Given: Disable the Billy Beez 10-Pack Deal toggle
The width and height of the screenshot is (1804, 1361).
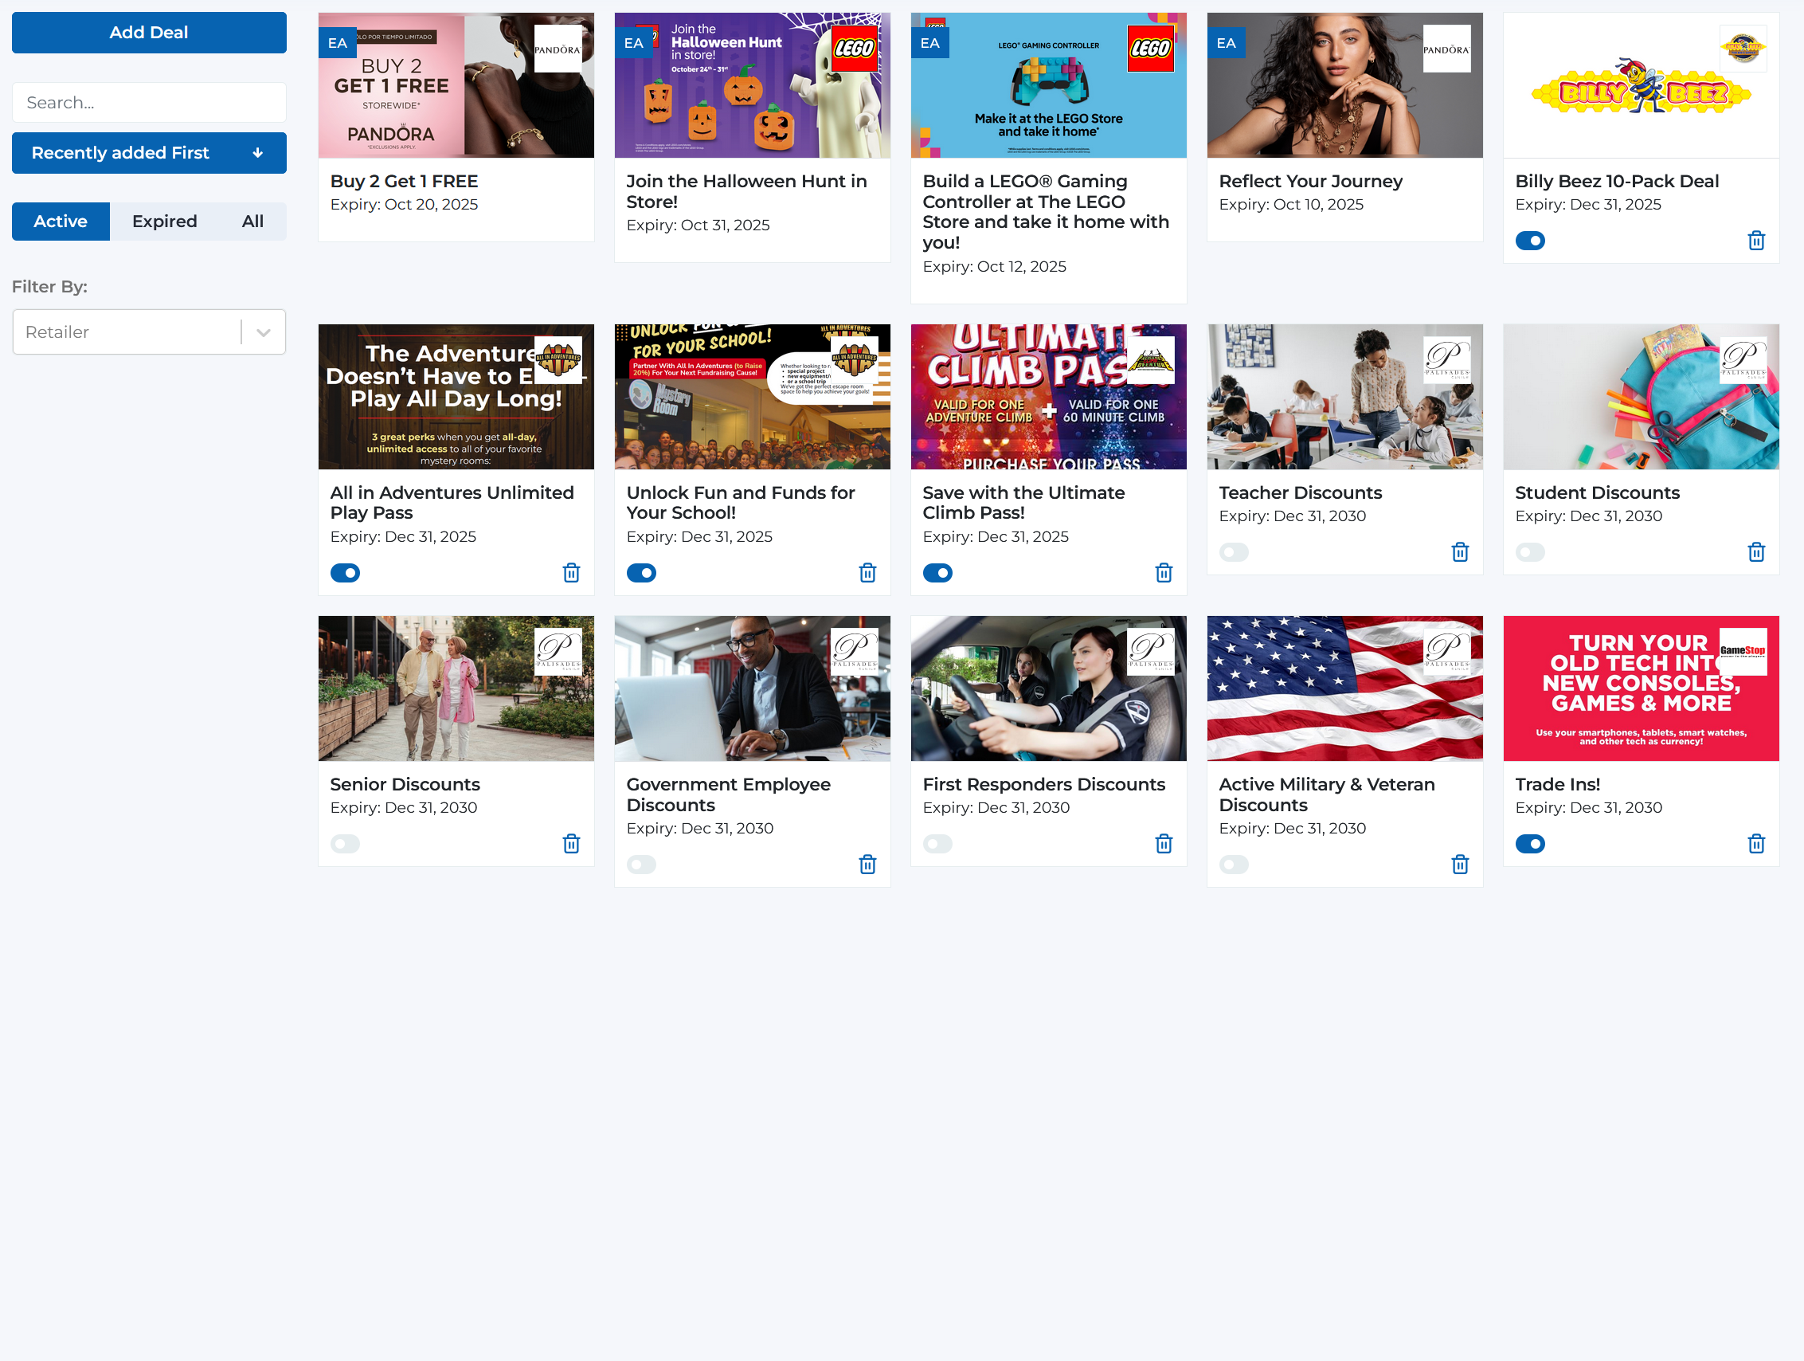Looking at the screenshot, I should 1532,240.
